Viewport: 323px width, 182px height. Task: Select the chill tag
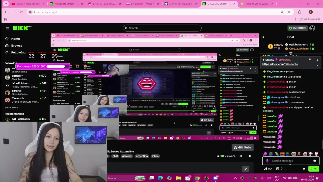coord(115,156)
